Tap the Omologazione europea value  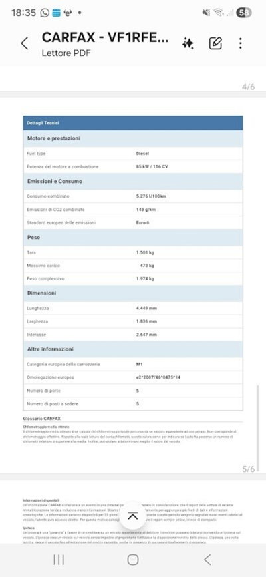pyautogui.click(x=158, y=377)
